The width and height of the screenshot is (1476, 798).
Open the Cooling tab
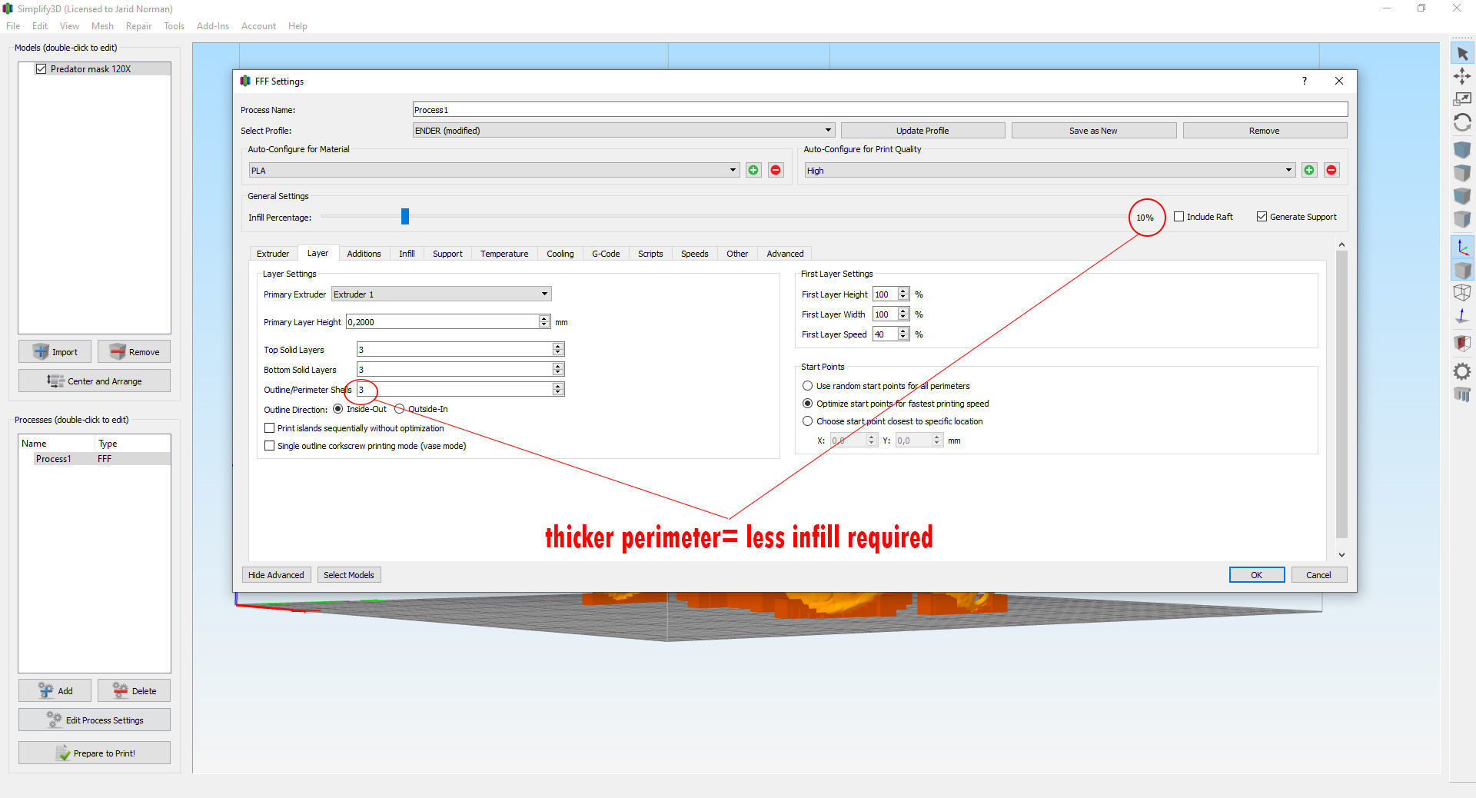[x=560, y=254]
